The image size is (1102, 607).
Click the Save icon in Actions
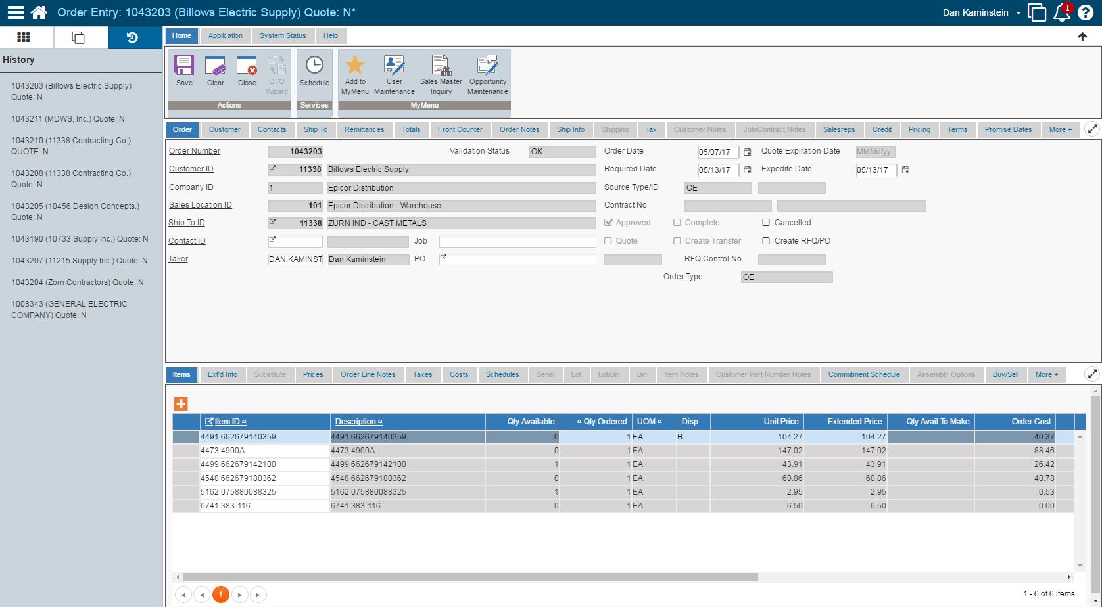pos(184,66)
